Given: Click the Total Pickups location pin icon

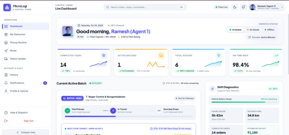Looking at the screenshot, I should 219,56.
